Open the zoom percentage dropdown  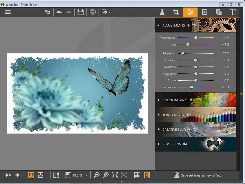(86, 175)
